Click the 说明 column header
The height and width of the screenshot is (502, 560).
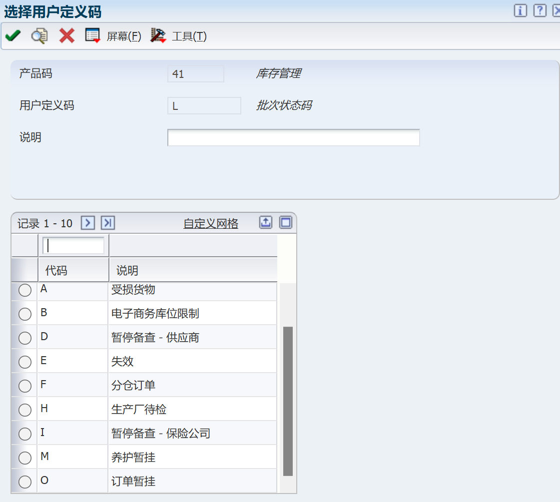pyautogui.click(x=193, y=270)
